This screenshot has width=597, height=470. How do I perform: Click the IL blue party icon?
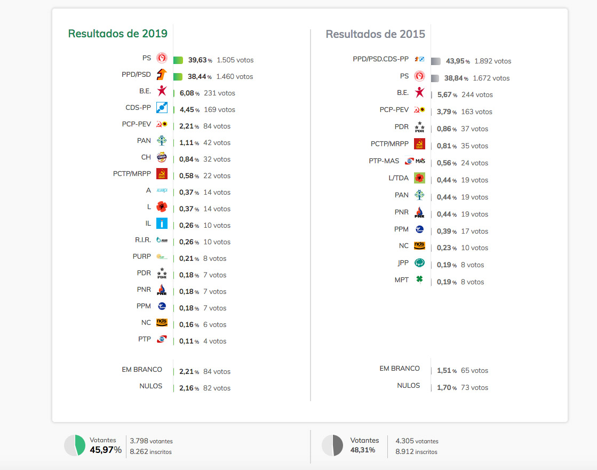click(x=162, y=224)
